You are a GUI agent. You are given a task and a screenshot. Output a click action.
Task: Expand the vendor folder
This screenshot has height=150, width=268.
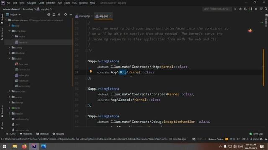click(10, 113)
